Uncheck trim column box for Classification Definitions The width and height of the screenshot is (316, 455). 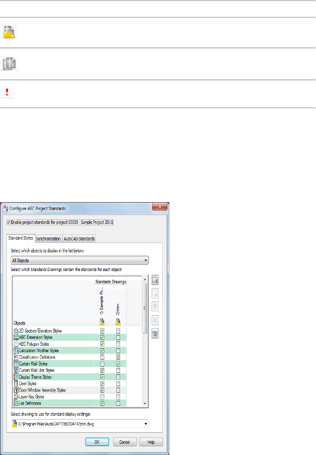click(x=118, y=357)
